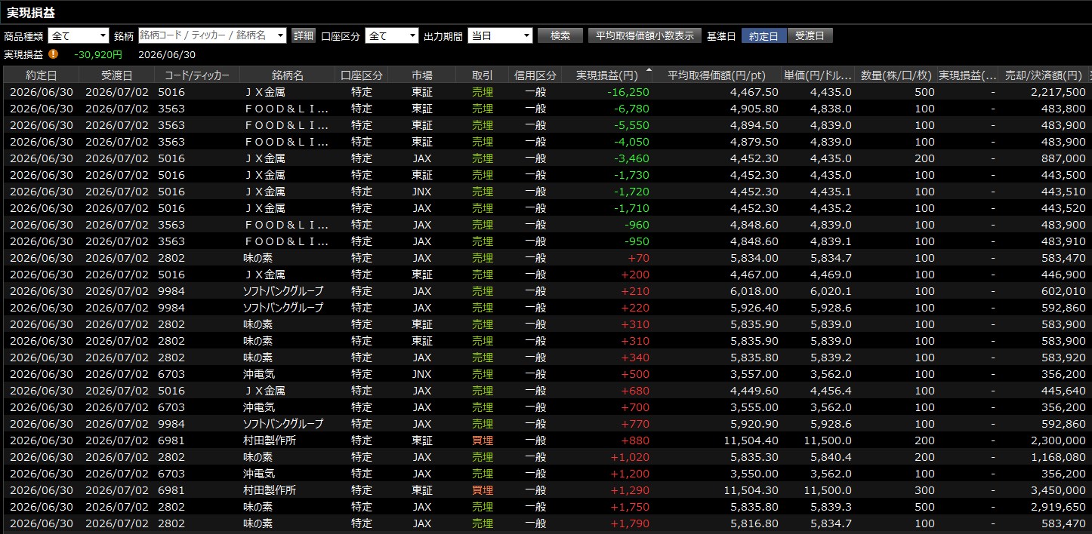The width and height of the screenshot is (1092, 534).
Task: Click the 口座区分 column header
Action: click(x=362, y=75)
